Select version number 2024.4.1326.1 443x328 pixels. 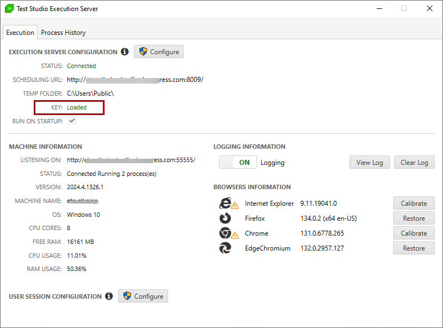pos(85,187)
